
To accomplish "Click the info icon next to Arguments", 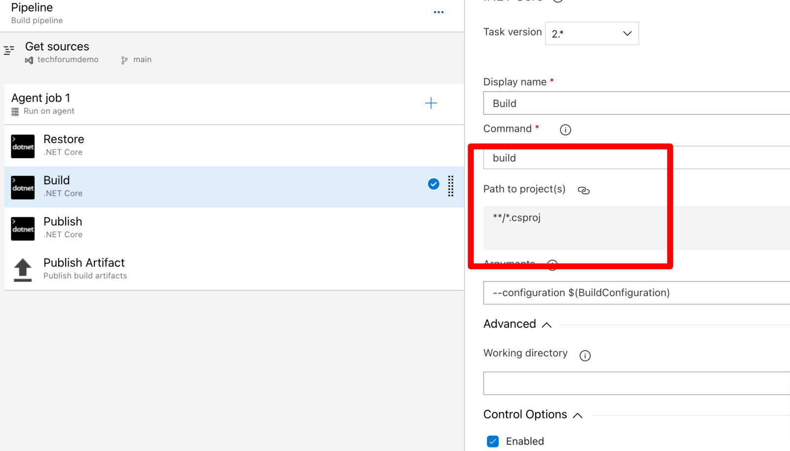I will click(553, 264).
